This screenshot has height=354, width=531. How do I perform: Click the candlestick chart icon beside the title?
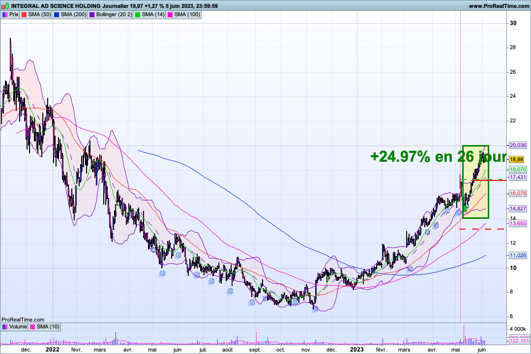tap(5, 6)
